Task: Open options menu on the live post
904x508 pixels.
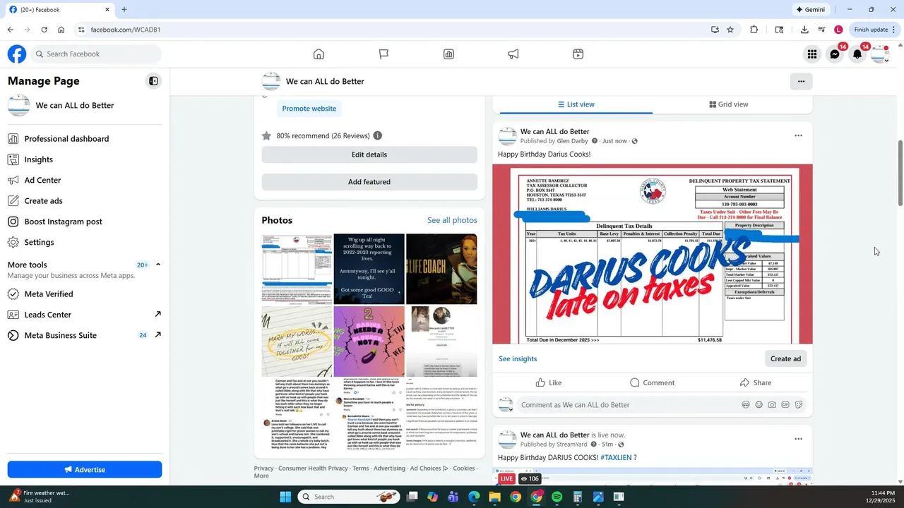Action: [798, 439]
